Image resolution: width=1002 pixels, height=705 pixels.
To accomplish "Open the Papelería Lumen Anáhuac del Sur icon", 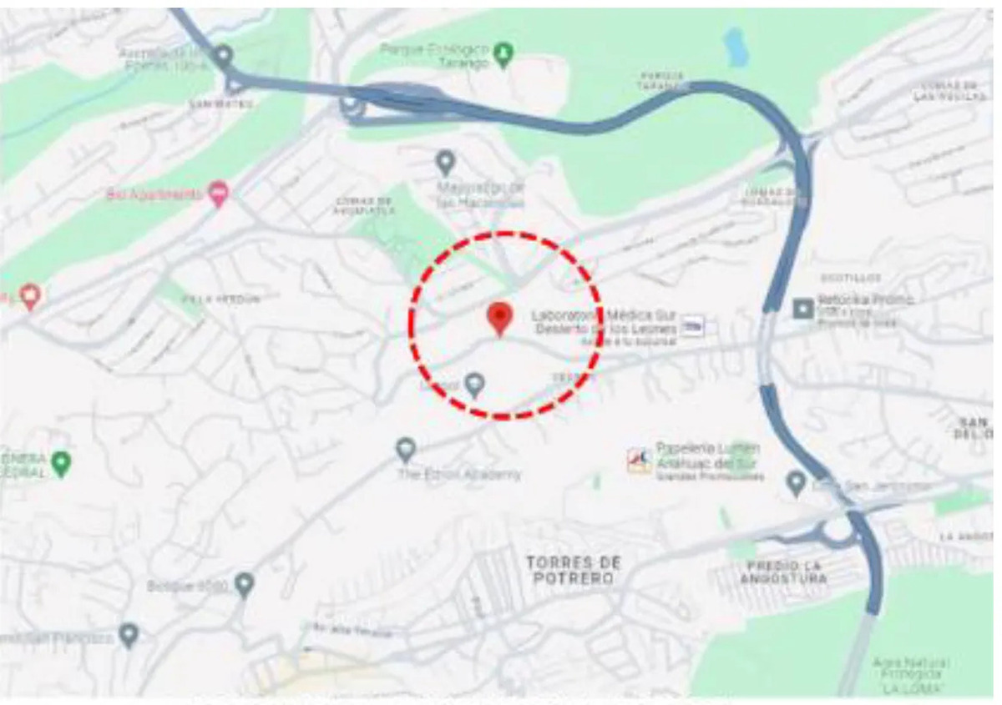I will pyautogui.click(x=640, y=461).
